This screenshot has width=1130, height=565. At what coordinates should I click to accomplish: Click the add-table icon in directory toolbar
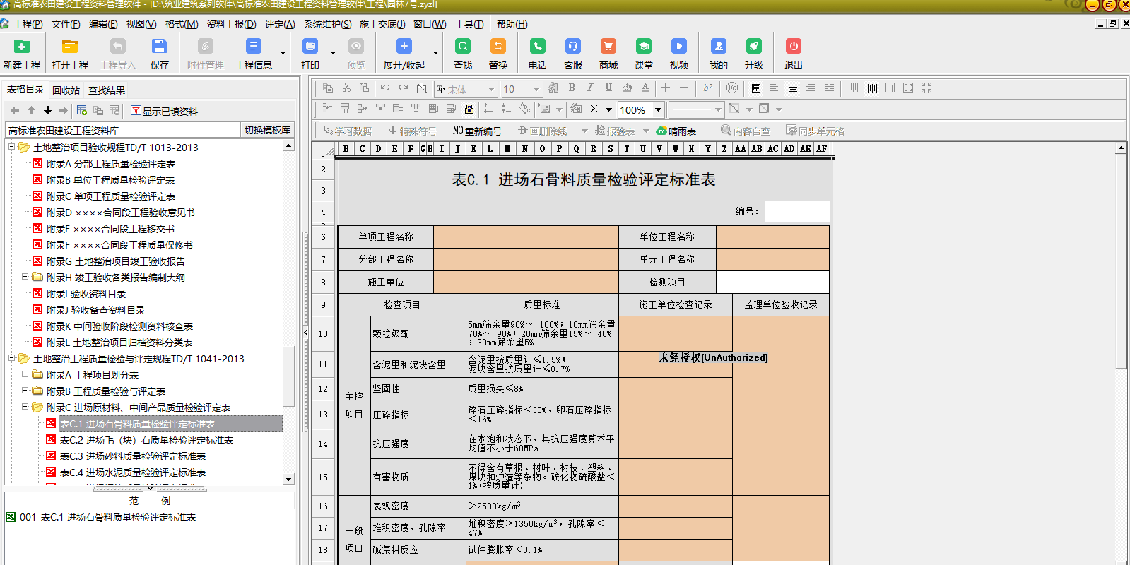click(82, 111)
